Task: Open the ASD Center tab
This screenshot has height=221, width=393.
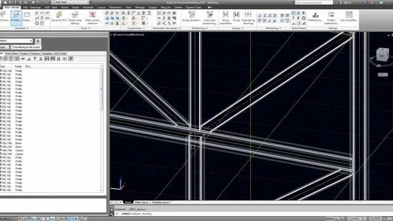Action: [60, 53]
